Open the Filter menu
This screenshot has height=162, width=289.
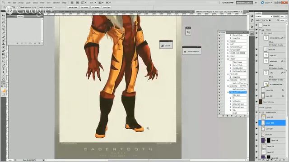42,3
